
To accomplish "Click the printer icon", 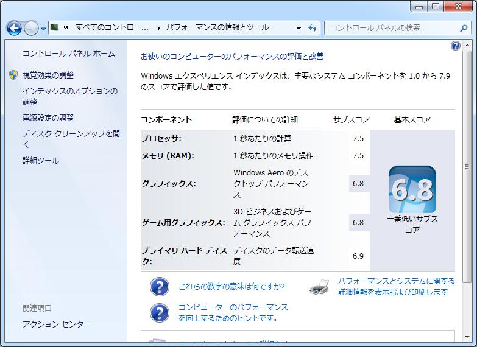I will coord(319,287).
